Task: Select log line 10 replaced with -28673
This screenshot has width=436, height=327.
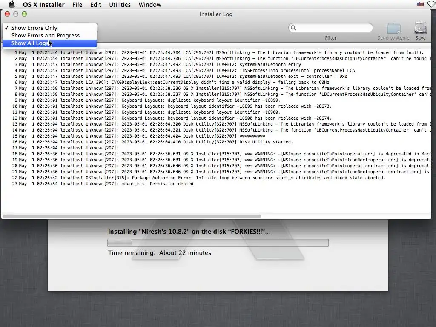Action: [172, 106]
